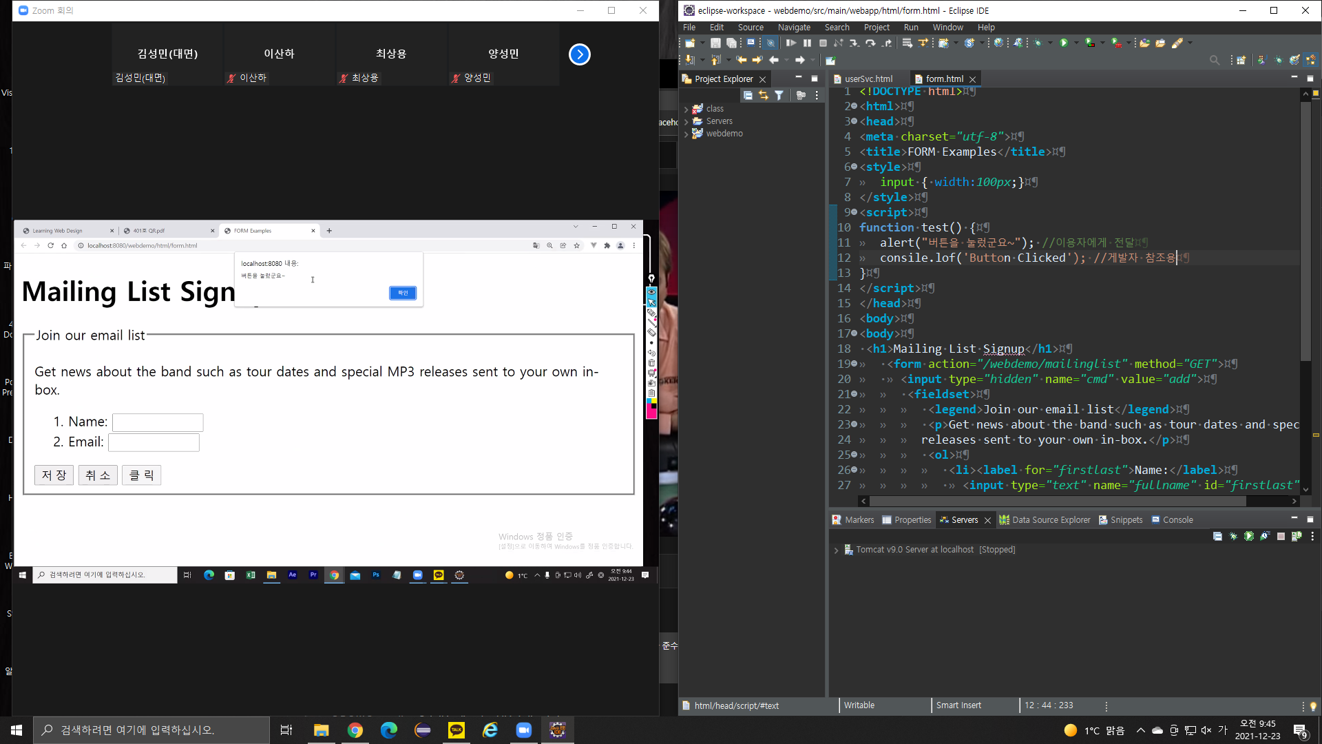Toggle Link with Editor in Project Explorer
The width and height of the screenshot is (1322, 744).
763,95
